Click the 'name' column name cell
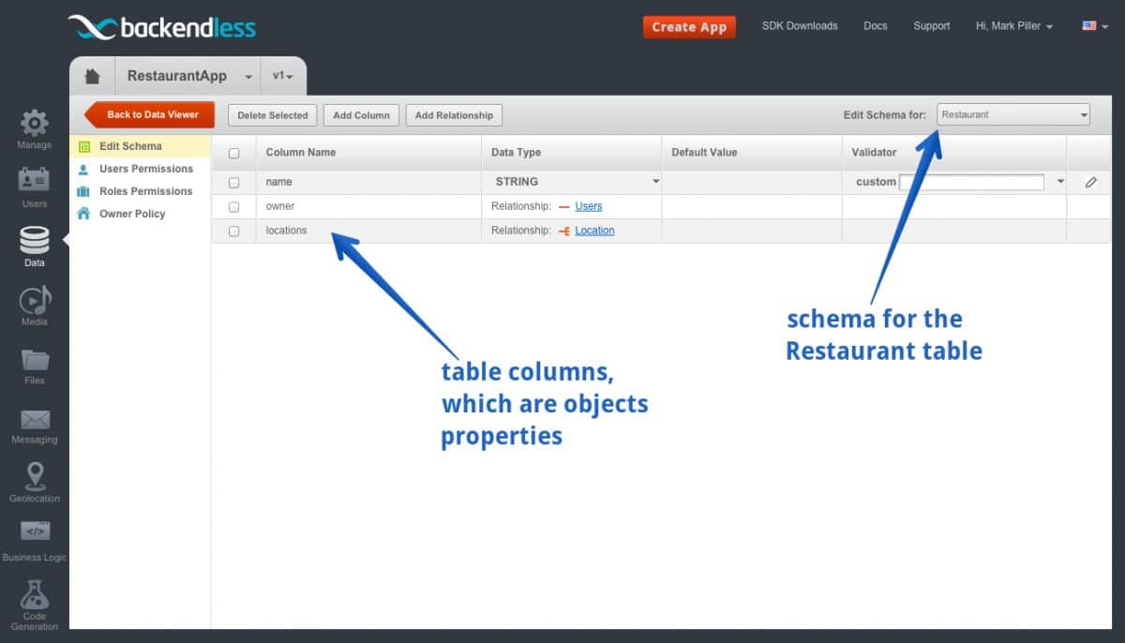This screenshot has width=1125, height=643. 368,182
